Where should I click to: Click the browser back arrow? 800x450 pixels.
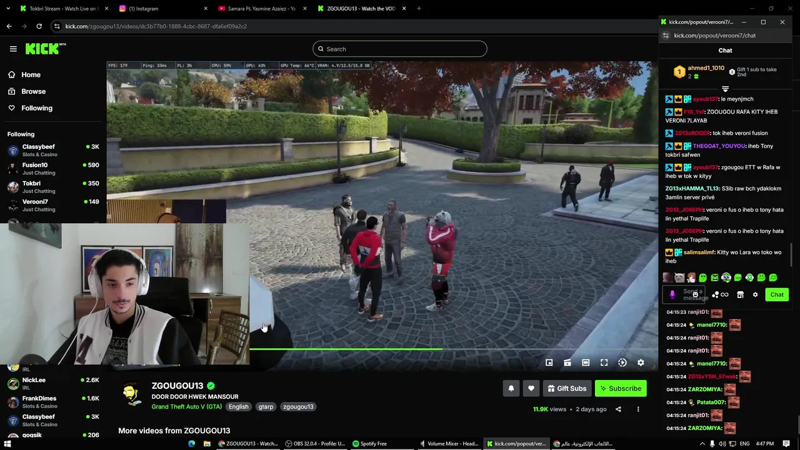[9, 26]
